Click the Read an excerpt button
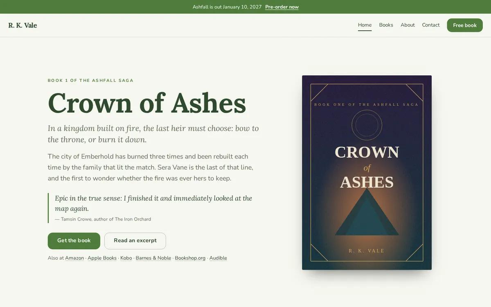491x307 pixels. coord(135,241)
